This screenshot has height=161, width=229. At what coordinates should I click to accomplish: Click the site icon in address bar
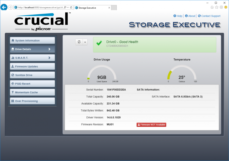click(16, 7)
